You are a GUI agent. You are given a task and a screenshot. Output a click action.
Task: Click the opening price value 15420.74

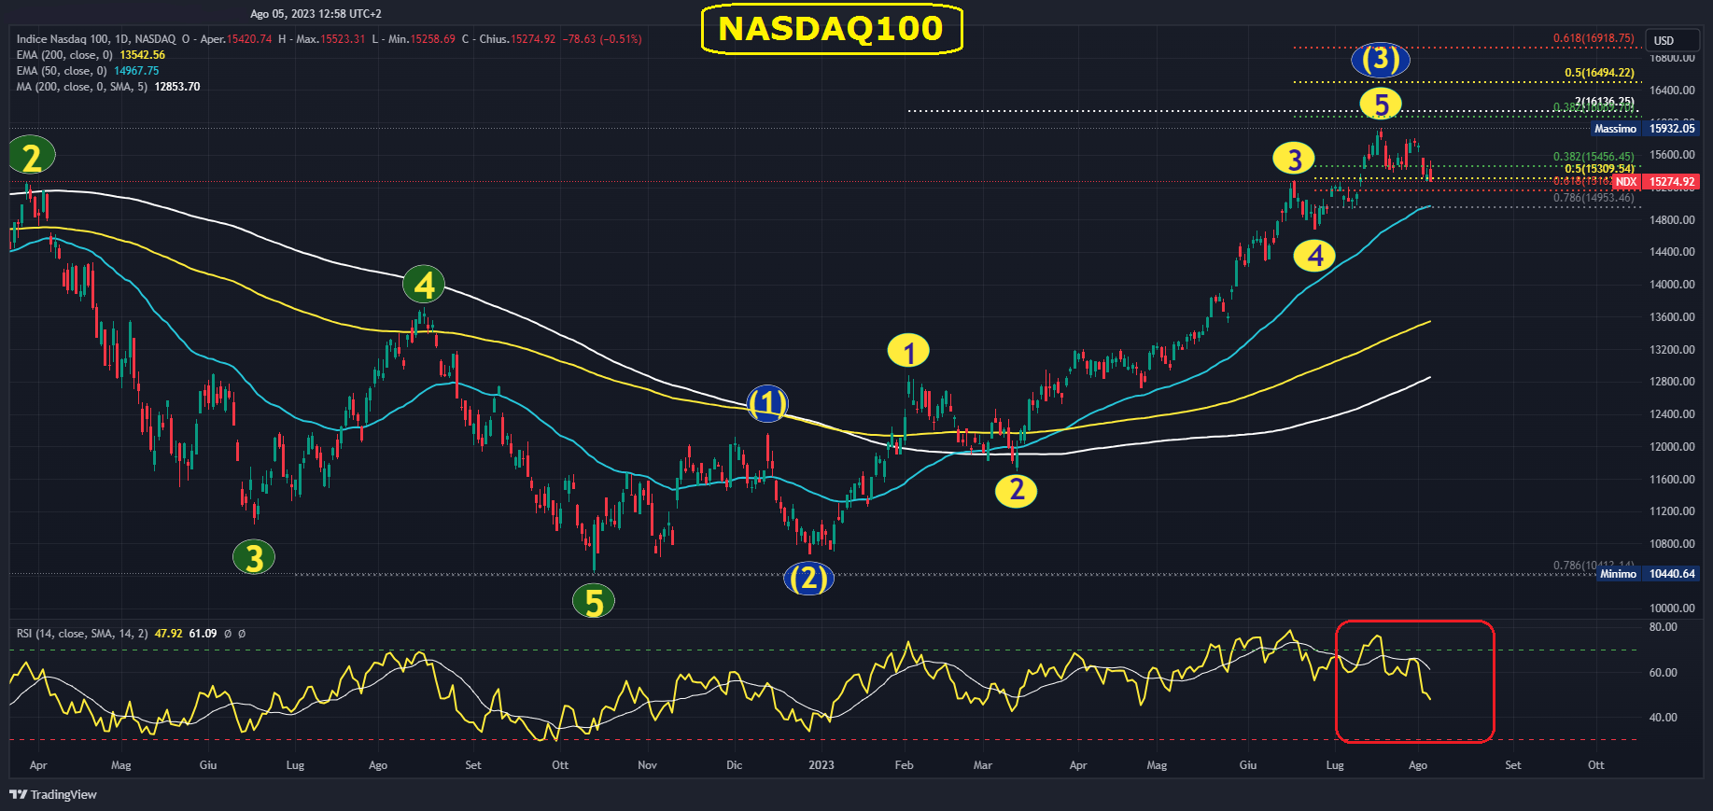coord(249,39)
